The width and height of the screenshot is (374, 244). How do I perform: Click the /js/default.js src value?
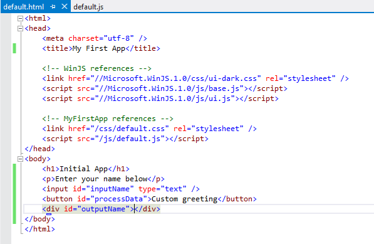[x=130, y=139]
